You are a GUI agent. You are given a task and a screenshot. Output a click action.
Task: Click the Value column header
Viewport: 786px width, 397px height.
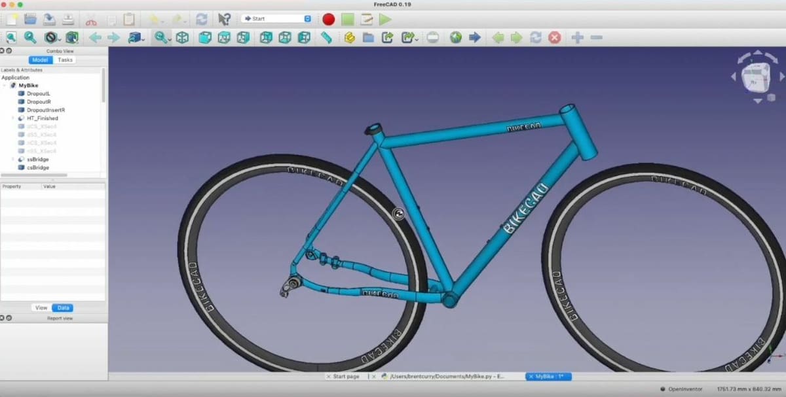(x=73, y=186)
